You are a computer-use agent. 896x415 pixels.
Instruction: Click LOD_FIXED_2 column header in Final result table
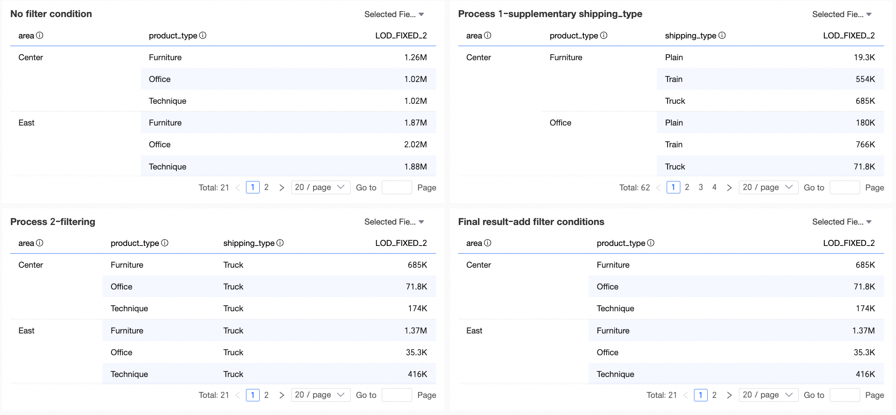pyautogui.click(x=849, y=243)
